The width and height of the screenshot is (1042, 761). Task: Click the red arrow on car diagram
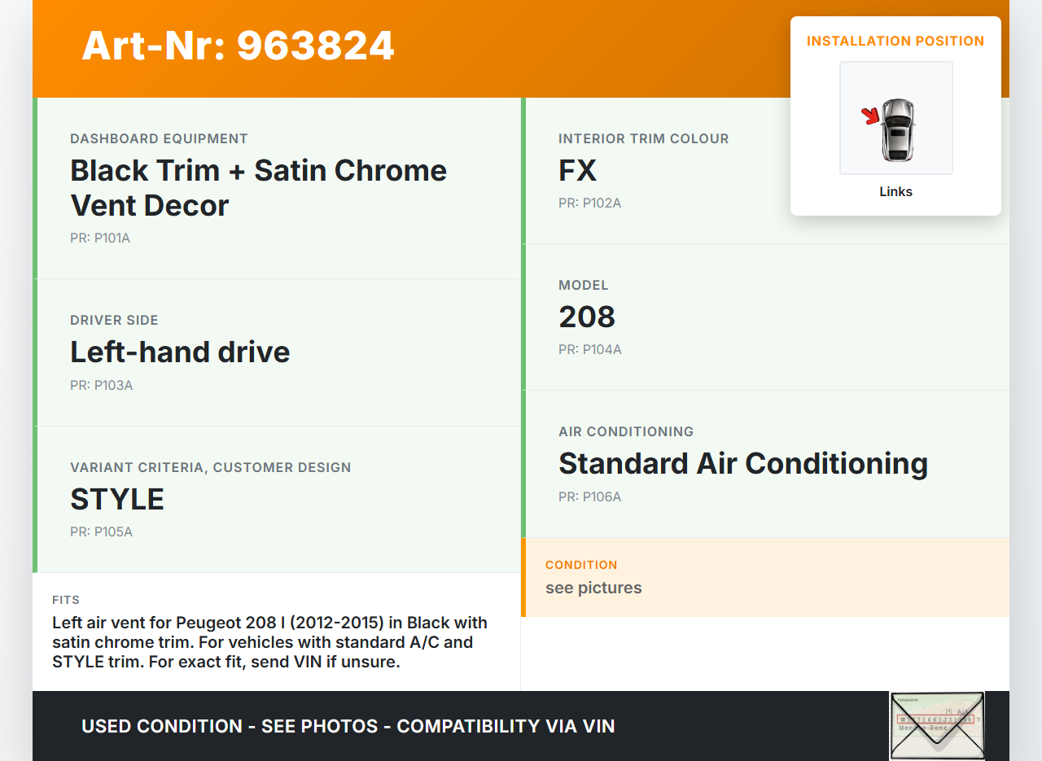tap(871, 116)
